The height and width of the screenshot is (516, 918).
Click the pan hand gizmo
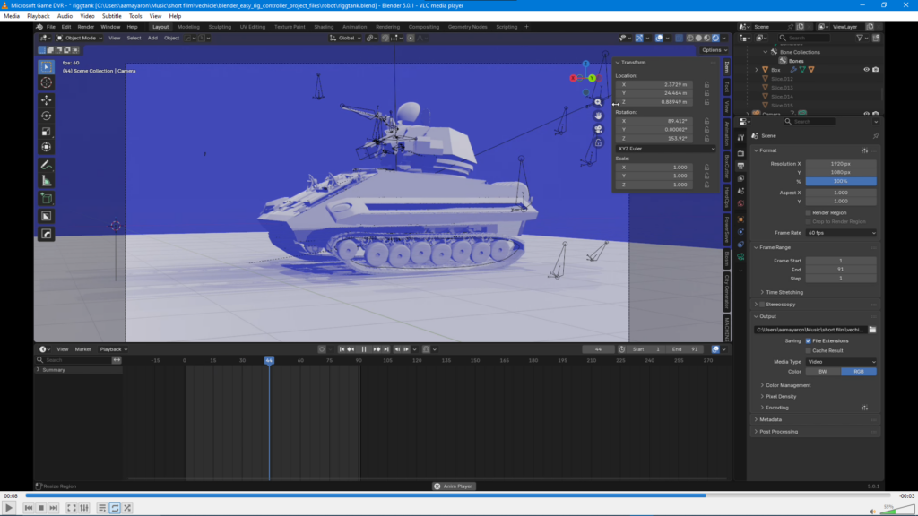click(x=598, y=116)
